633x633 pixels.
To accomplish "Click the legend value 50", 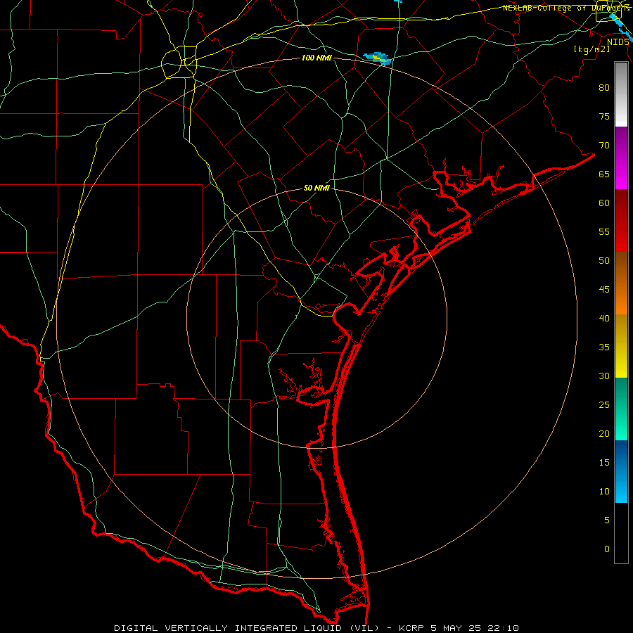I will coord(604,260).
